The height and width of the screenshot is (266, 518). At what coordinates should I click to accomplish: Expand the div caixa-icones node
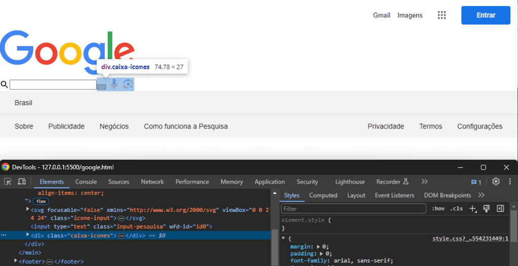[x=28, y=235]
